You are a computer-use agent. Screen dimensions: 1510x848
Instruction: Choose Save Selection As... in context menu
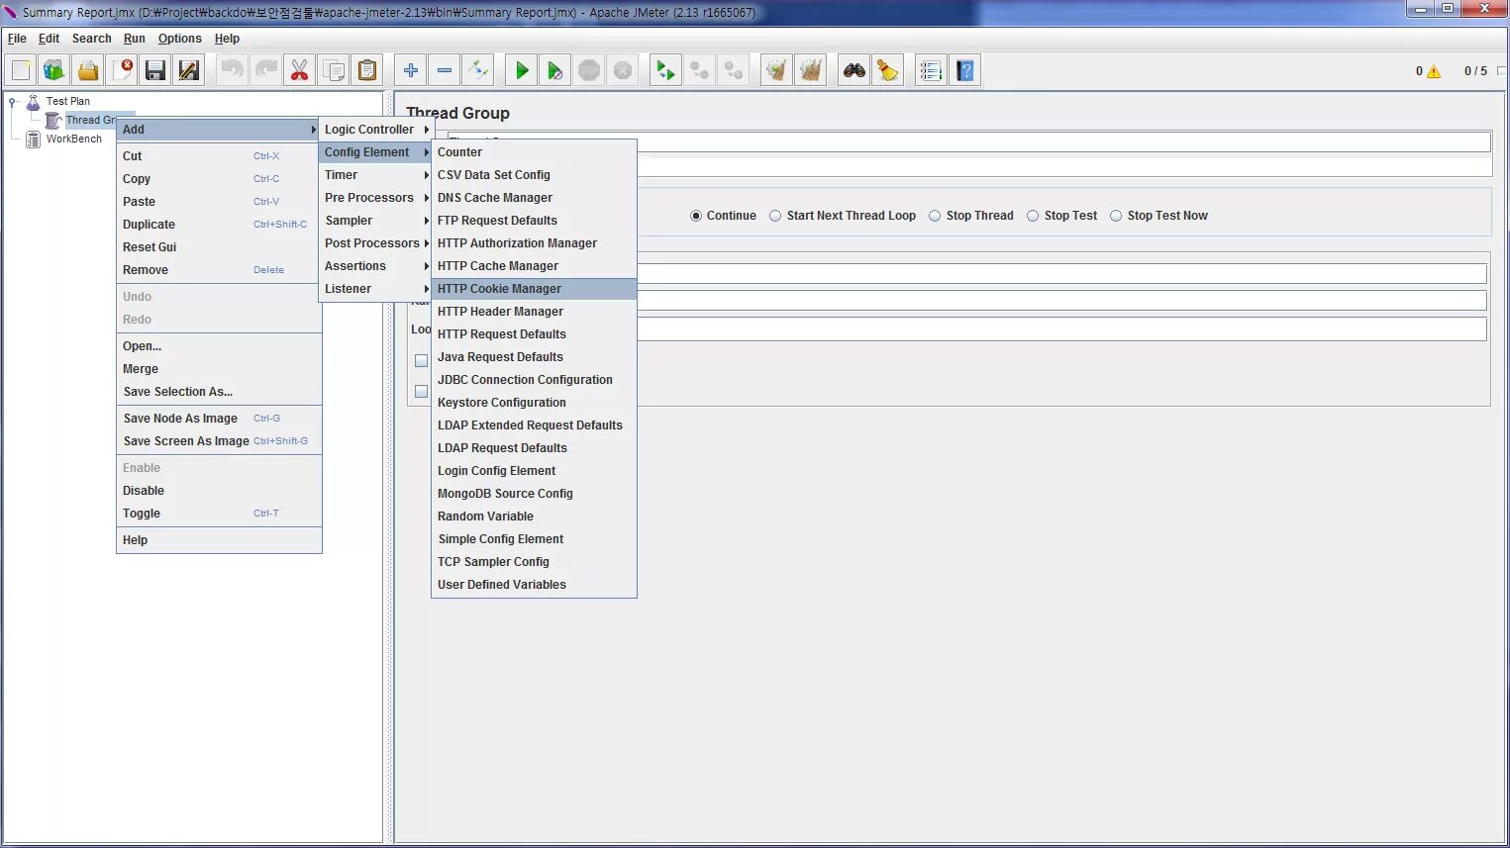tap(219, 392)
